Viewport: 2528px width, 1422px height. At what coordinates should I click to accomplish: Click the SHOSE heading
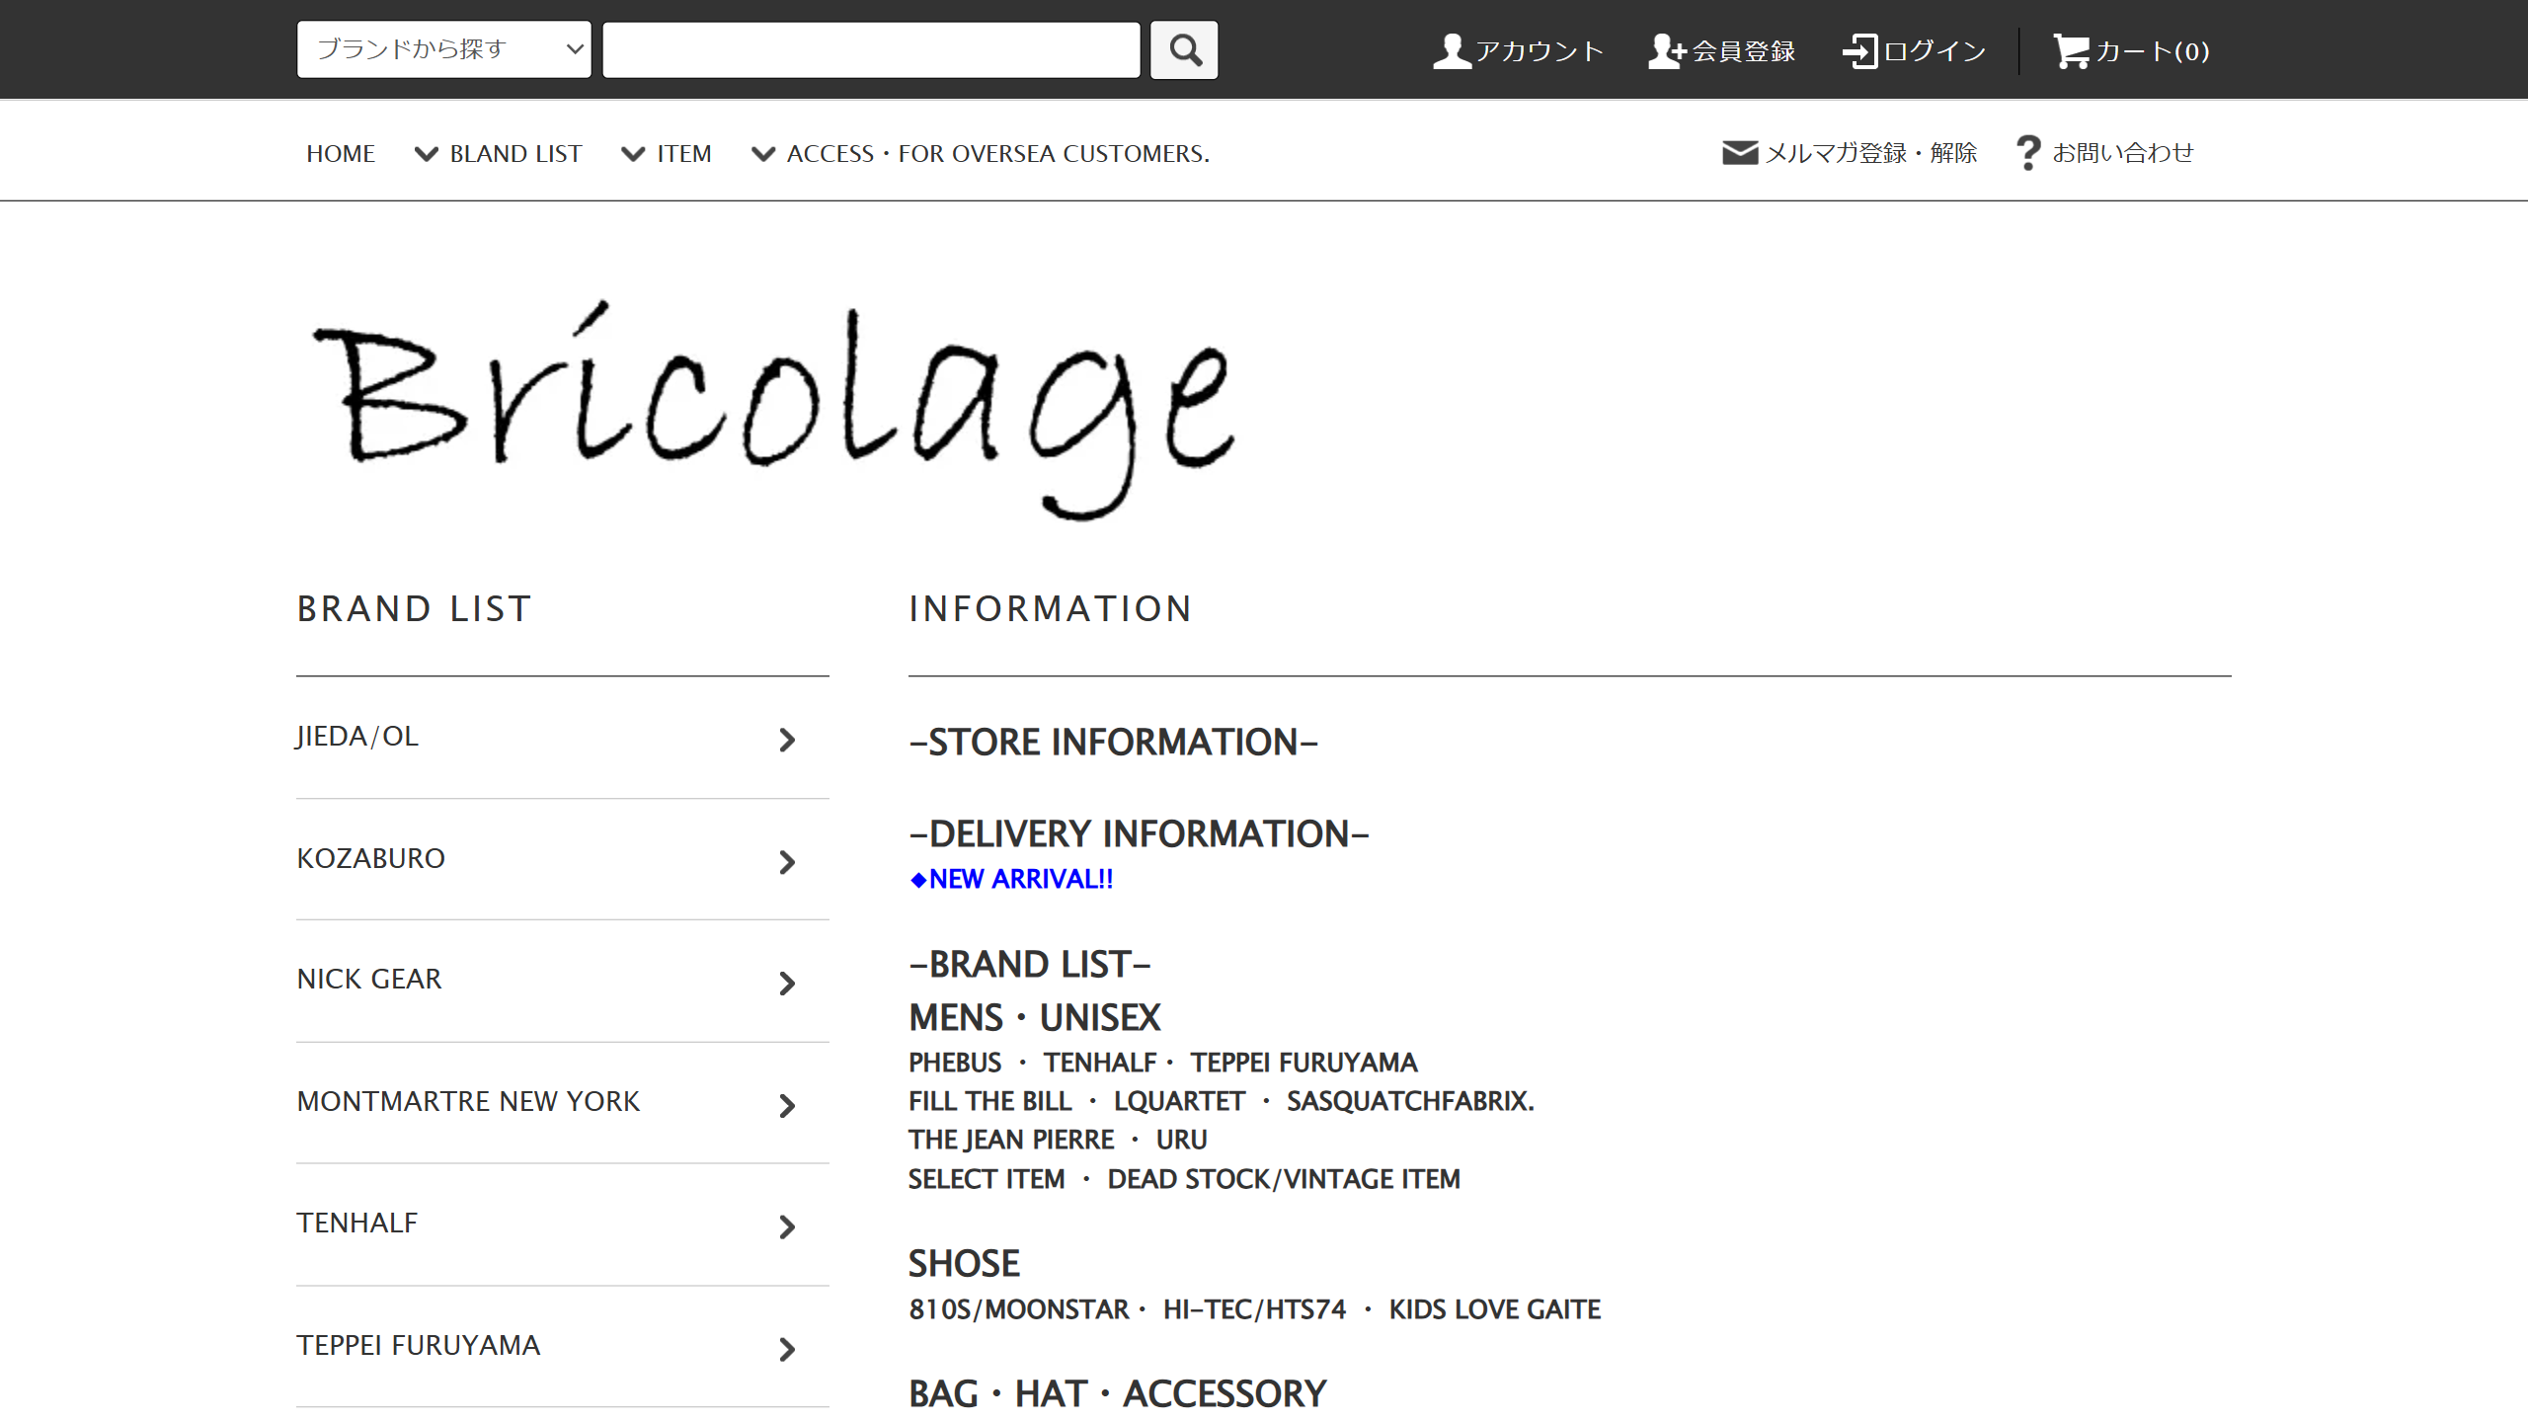click(x=964, y=1264)
